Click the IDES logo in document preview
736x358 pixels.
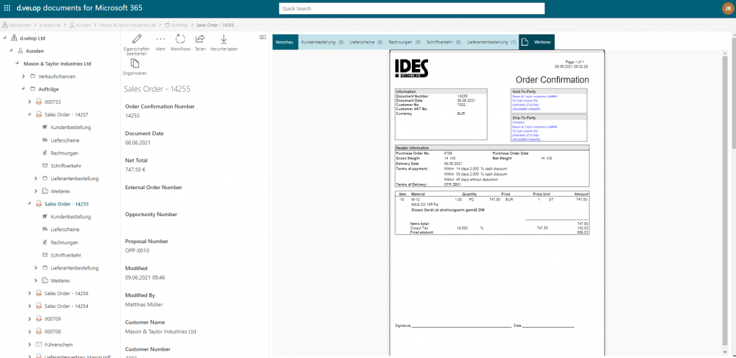(412, 69)
